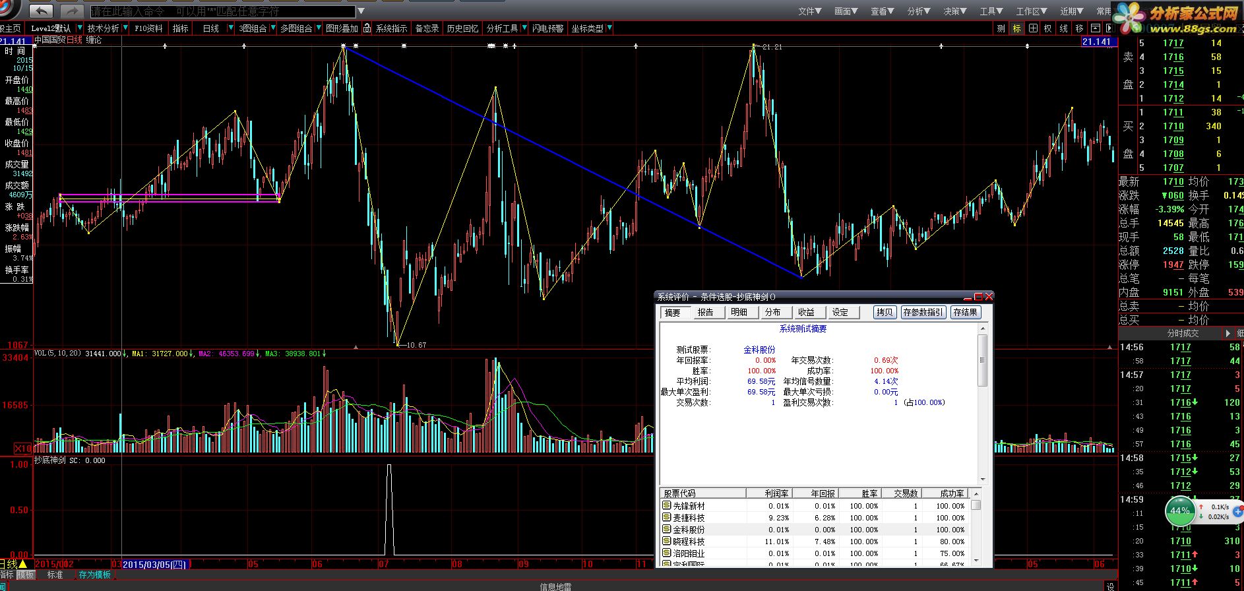Click the 备忘录 toolbar button
1244x591 pixels.
427,28
